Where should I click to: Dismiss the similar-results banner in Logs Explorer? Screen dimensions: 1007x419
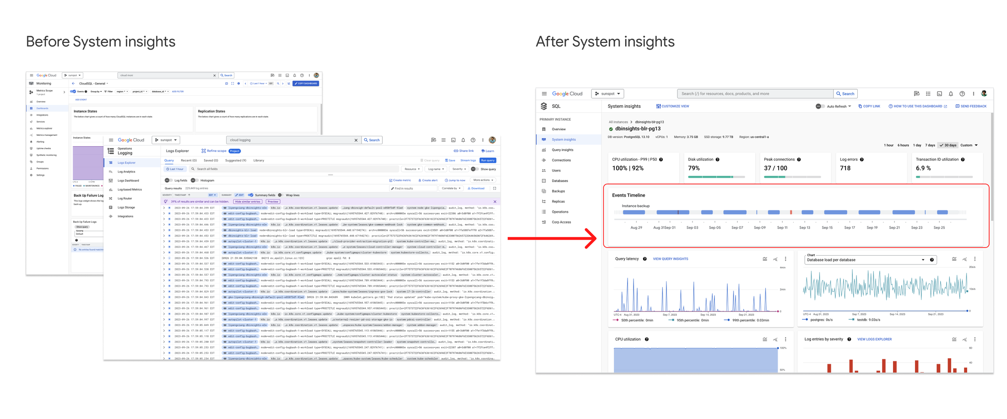pos(495,202)
